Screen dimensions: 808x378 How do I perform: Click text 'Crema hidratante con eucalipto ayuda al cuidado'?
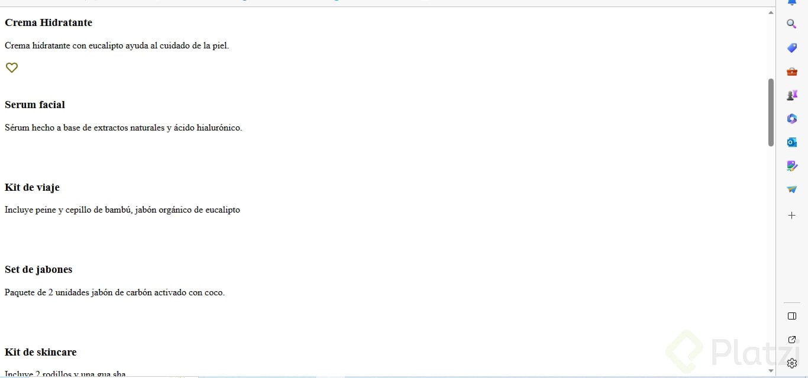pos(98,45)
